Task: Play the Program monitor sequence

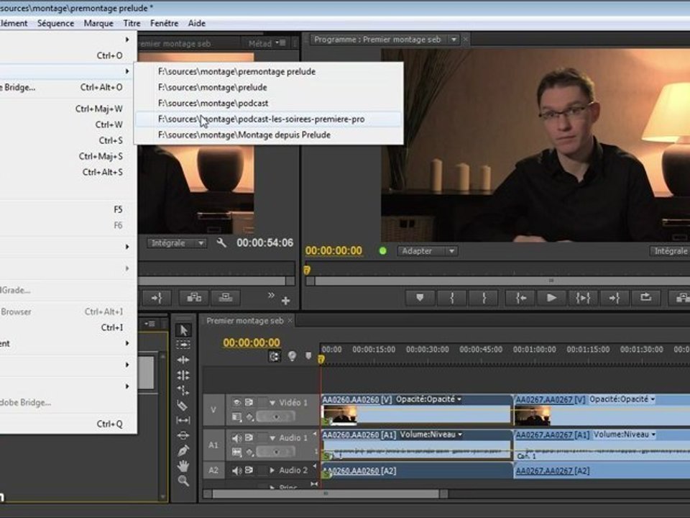Action: pyautogui.click(x=551, y=298)
